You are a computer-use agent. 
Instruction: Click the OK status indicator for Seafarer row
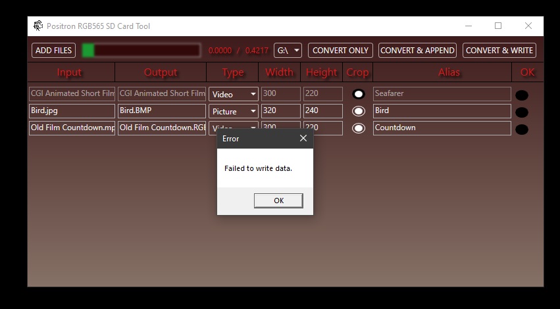click(522, 95)
